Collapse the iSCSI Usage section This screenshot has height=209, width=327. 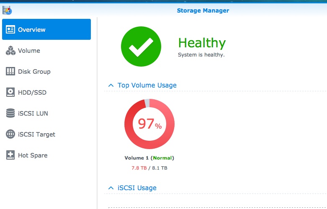tap(111, 188)
